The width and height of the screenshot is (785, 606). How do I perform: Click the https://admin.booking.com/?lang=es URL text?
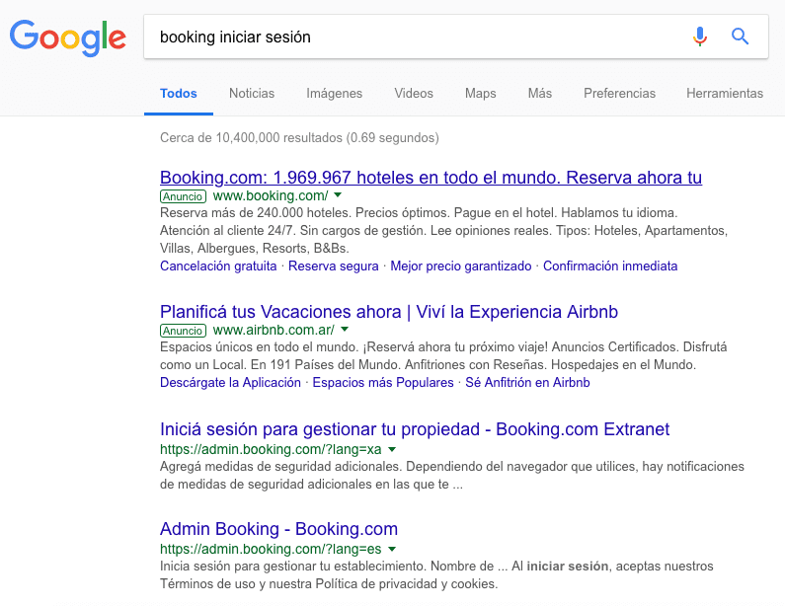(271, 549)
